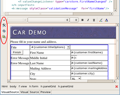Click Error Message beside Middle Initial
The width and height of the screenshot is (120, 95).
(20, 58)
